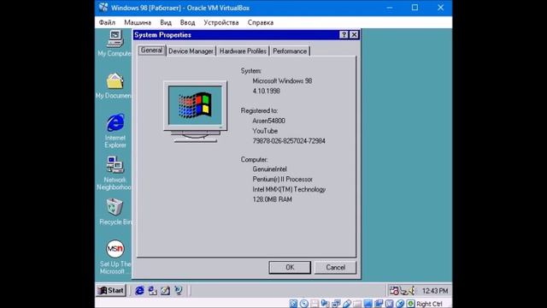Image resolution: width=547 pixels, height=308 pixels.
Task: Click VirtualBox virtualization features V icon
Action: tap(390, 304)
